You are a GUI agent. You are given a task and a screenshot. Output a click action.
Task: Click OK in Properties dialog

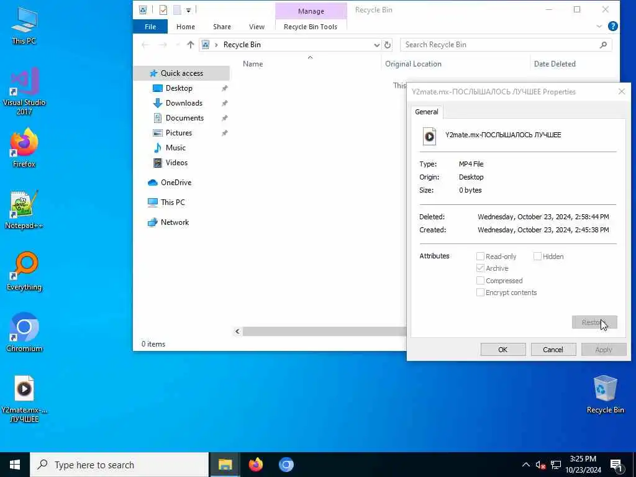tap(503, 350)
